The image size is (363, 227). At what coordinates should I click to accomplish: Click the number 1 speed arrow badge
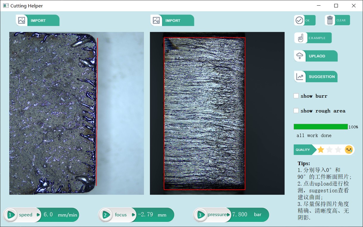(x=11, y=215)
